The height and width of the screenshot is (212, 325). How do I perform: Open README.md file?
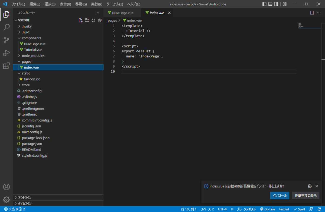pos(58,149)
